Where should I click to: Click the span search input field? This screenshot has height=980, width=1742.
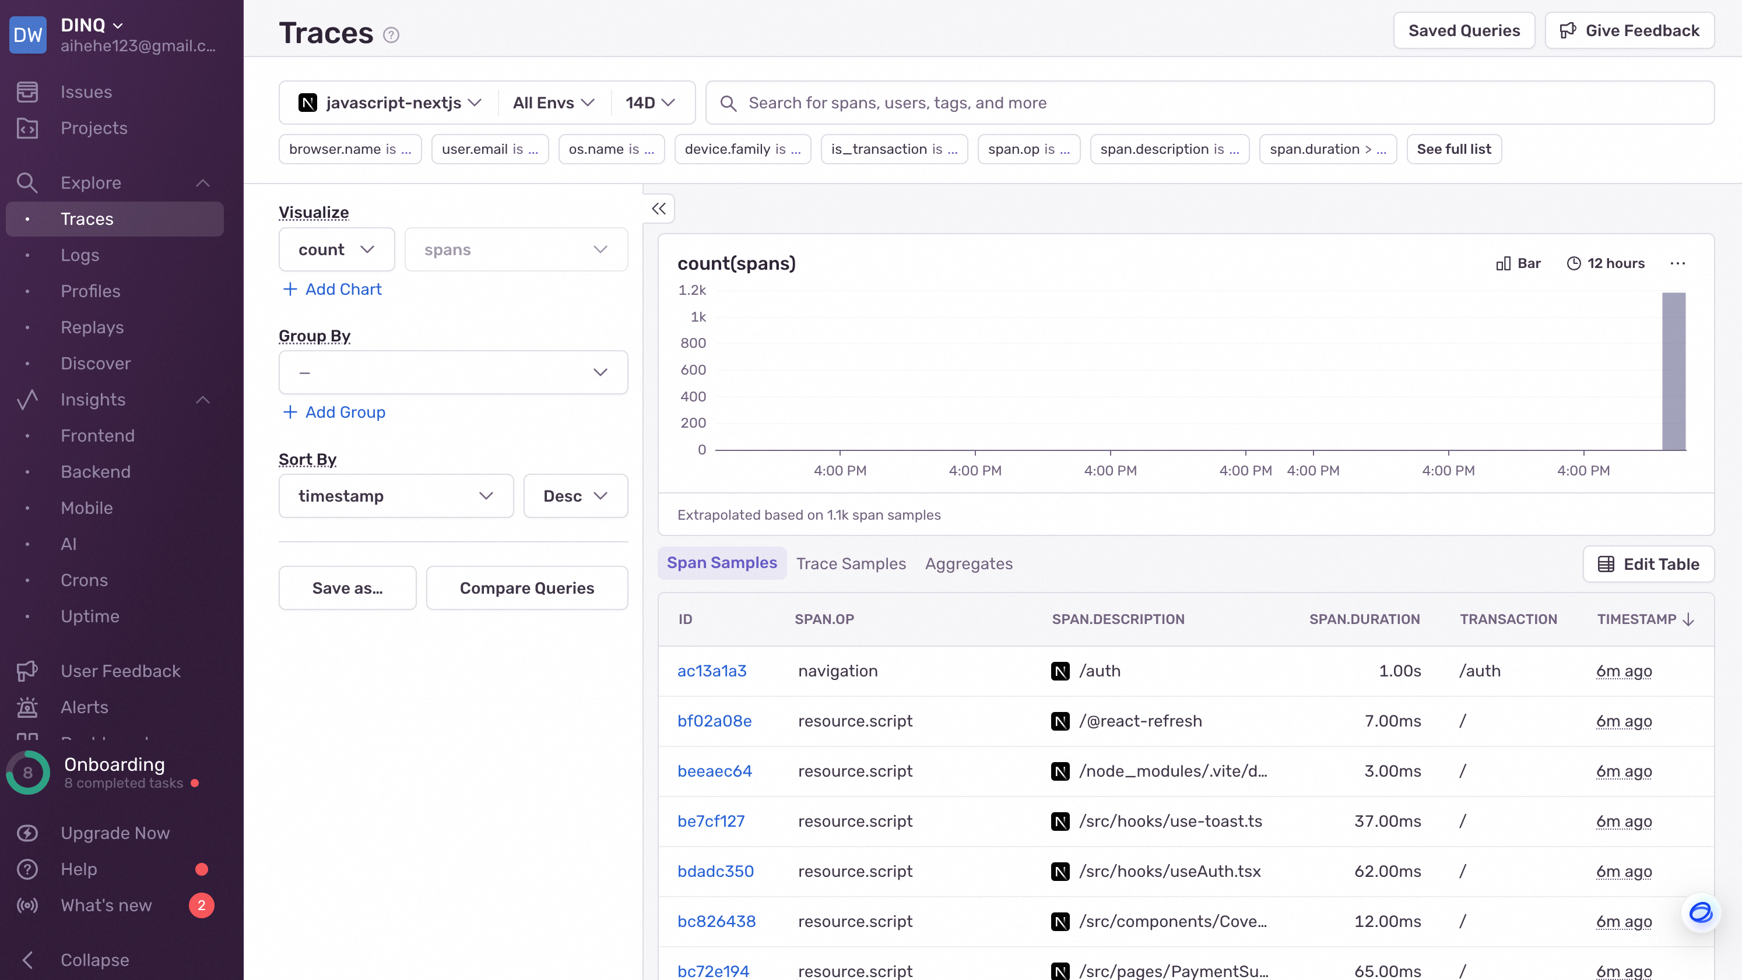coord(1210,103)
